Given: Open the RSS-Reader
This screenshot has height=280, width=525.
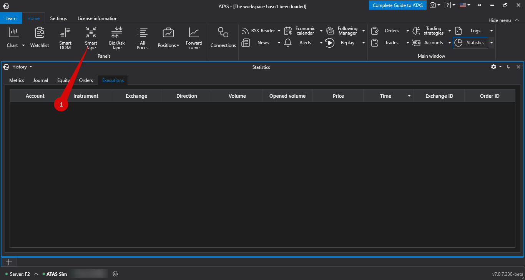Looking at the screenshot, I should point(258,31).
